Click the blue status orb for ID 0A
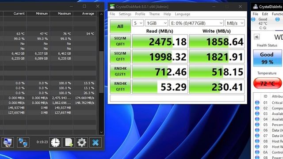This screenshot has height=159, width=283. point(257,152)
